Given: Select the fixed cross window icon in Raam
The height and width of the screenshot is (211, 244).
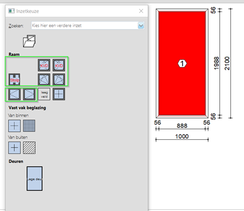Looking at the screenshot, I should pyautogui.click(x=59, y=94).
